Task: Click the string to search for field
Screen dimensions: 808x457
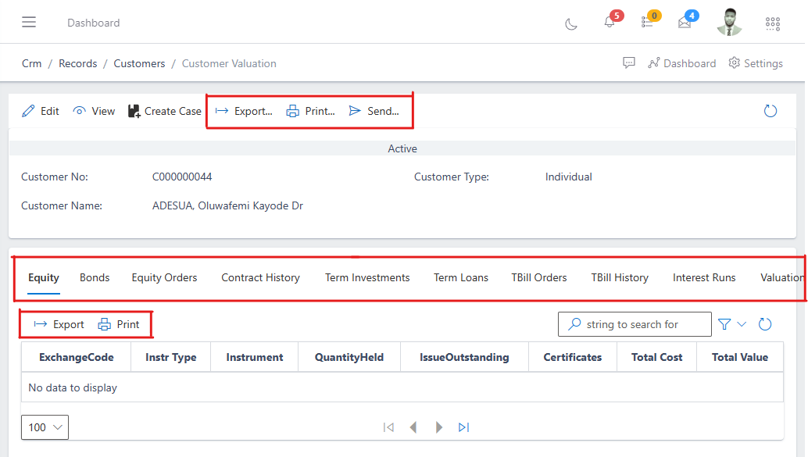Action: coord(635,323)
